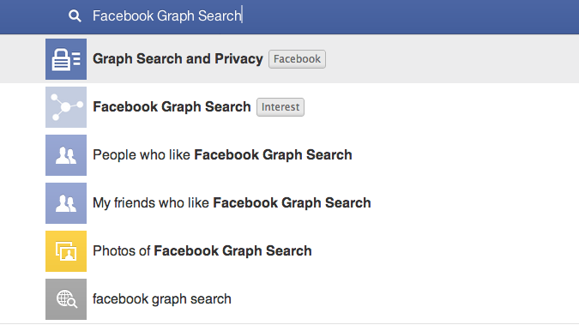Screen dimensions: 579x325
Task: Click the people icon beside 'People who like'
Action: [66, 155]
